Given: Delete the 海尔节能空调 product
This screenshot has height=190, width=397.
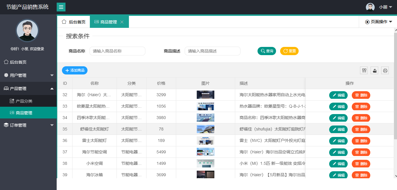Looking at the screenshot, I should click(x=361, y=152).
